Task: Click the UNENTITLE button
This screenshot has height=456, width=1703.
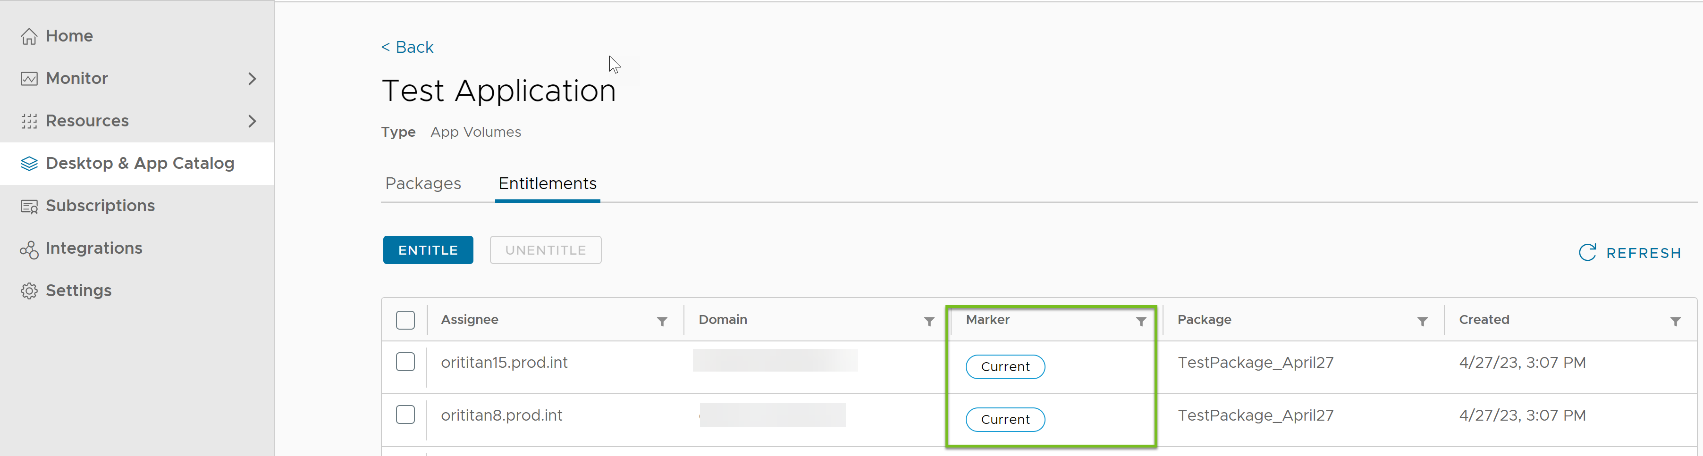Action: pyautogui.click(x=546, y=250)
